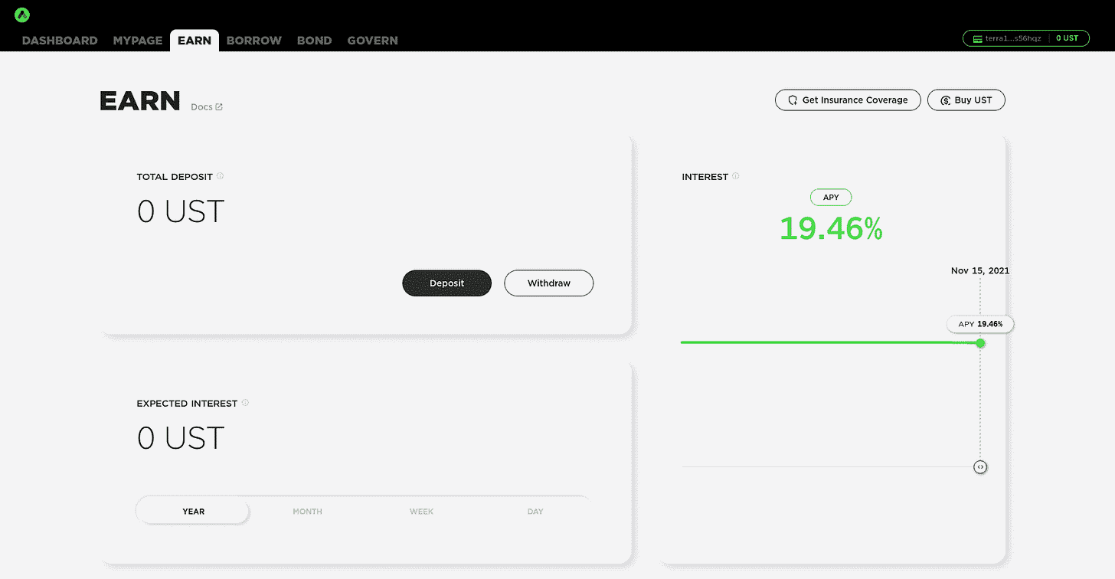Screen dimensions: 1115x579
Task: Click the APY 19.46% chart tooltip
Action: pos(980,324)
